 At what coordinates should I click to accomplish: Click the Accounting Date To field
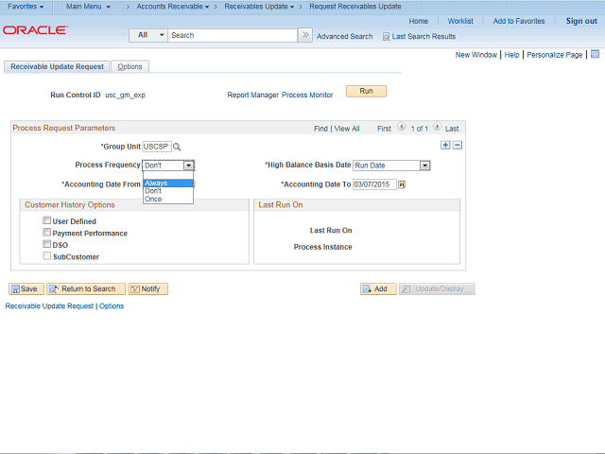click(x=374, y=184)
